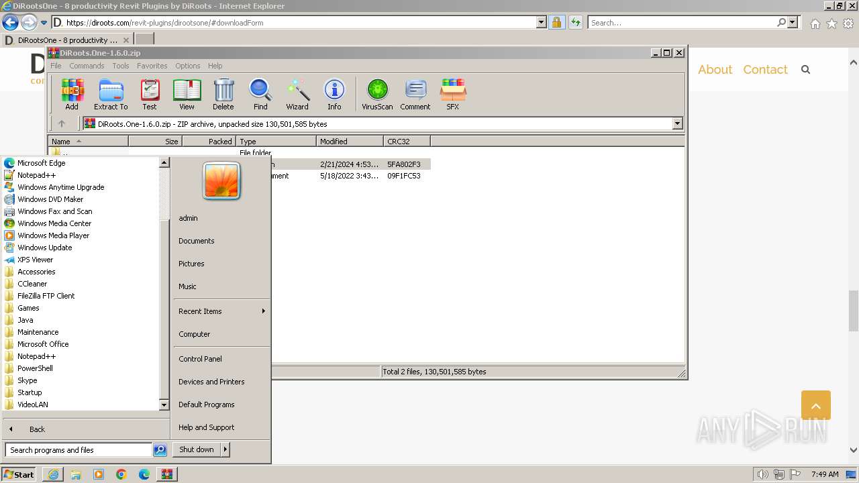Open Default Programs from the Start menu

point(207,405)
